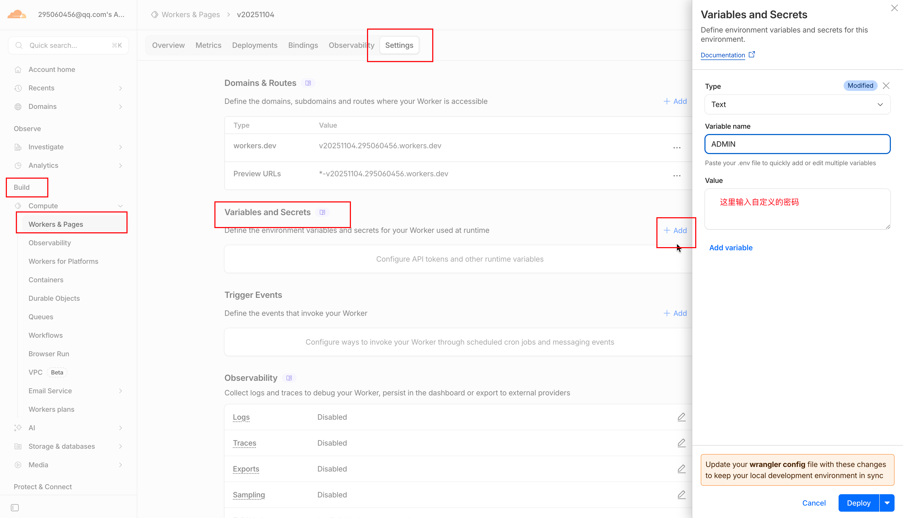Switch to the Deployments tab
The height and width of the screenshot is (518, 903).
click(255, 45)
